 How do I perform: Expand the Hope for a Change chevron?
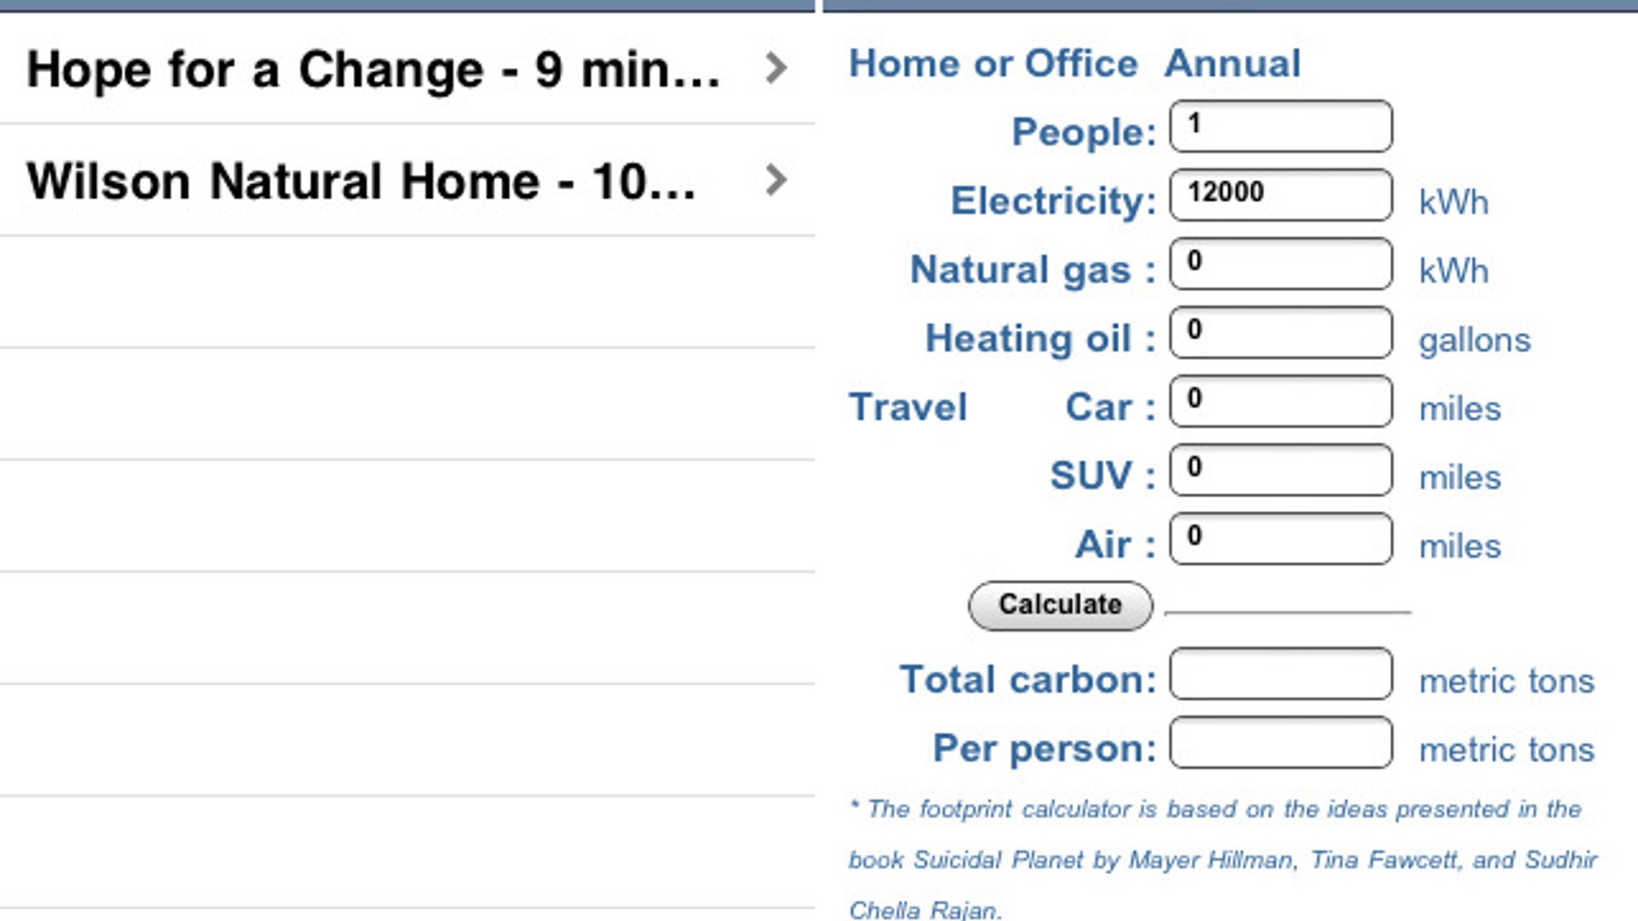tap(775, 68)
